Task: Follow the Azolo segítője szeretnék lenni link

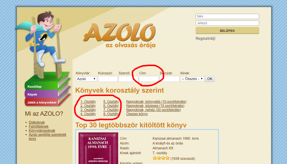Action: point(47,137)
